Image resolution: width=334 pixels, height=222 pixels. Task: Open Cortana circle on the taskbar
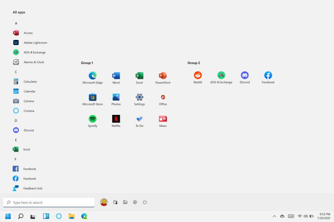[x=59, y=216]
